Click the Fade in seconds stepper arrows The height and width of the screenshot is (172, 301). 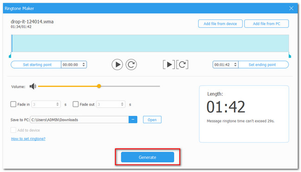click(x=57, y=104)
